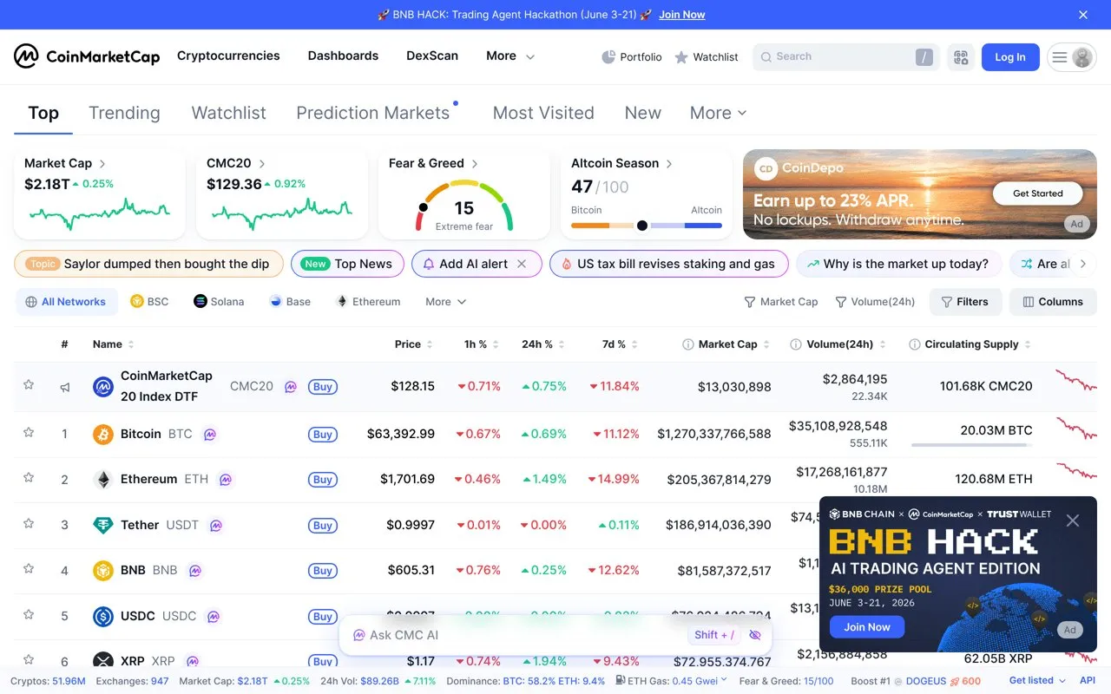Switch to the Most Visited tab
The height and width of the screenshot is (694, 1111).
(543, 113)
